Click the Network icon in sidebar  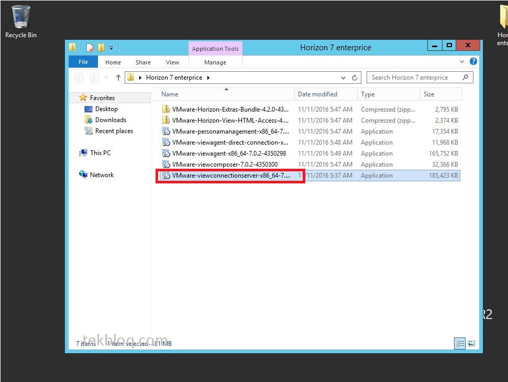(x=83, y=174)
